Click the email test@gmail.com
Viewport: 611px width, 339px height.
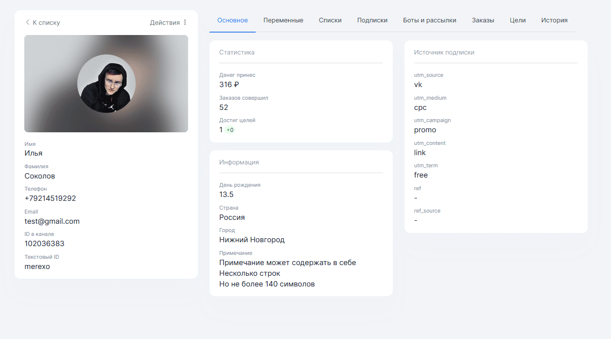pos(52,221)
